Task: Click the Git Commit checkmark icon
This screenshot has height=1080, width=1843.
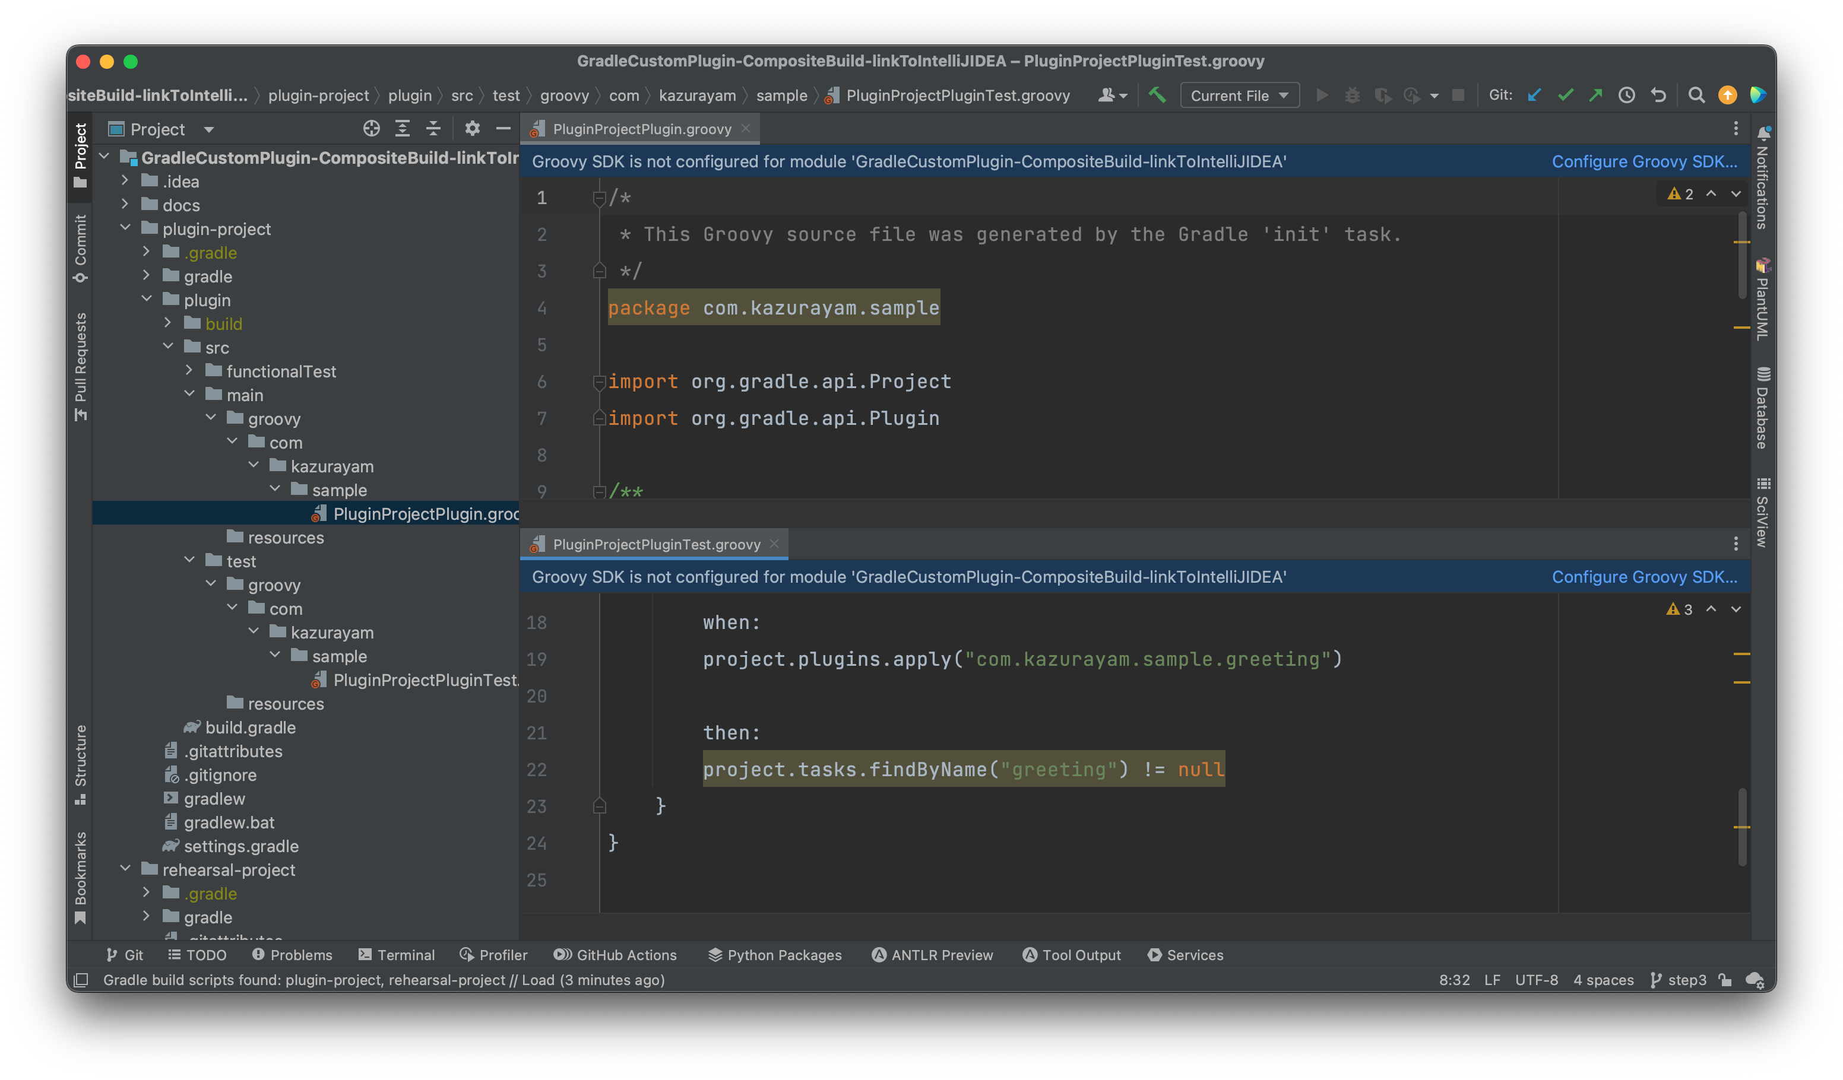Action: click(x=1566, y=95)
